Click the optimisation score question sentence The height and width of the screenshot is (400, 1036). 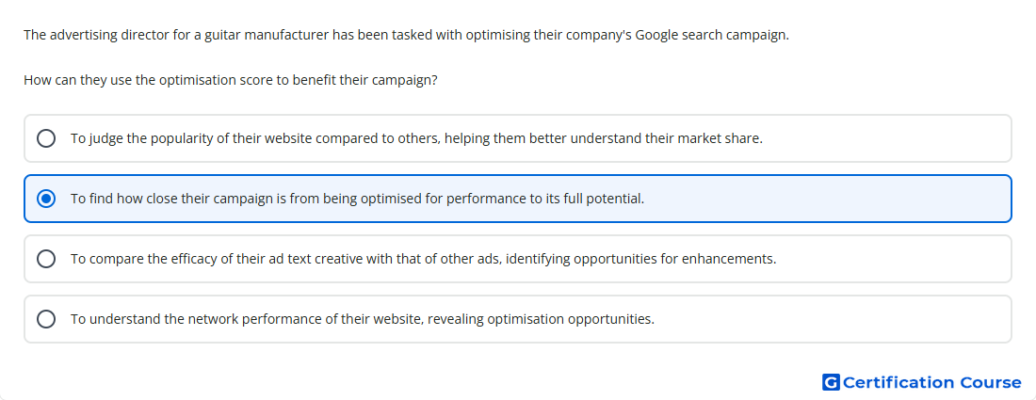click(231, 81)
